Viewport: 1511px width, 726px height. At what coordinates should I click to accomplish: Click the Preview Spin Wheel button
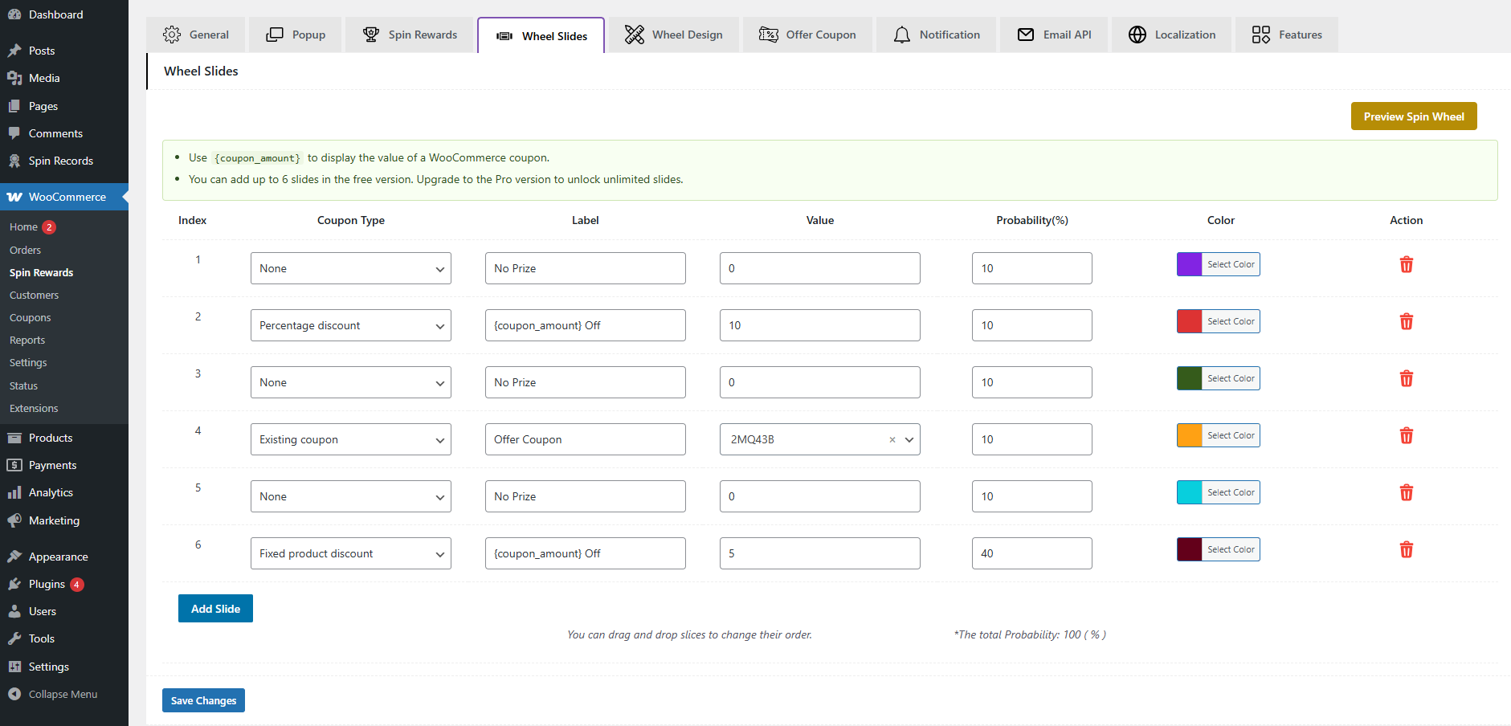[1413, 116]
